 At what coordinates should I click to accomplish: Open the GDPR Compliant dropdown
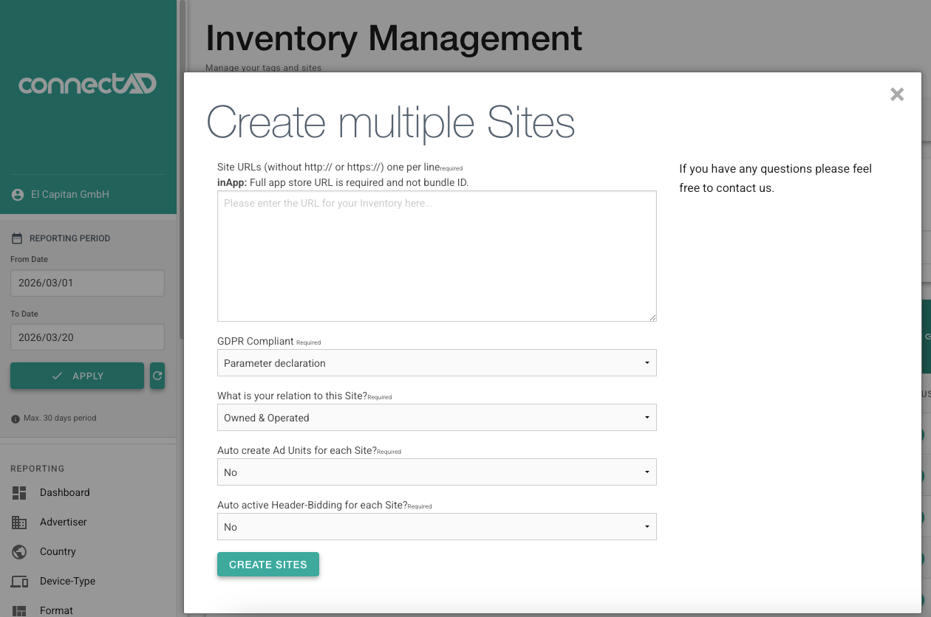[436, 363]
